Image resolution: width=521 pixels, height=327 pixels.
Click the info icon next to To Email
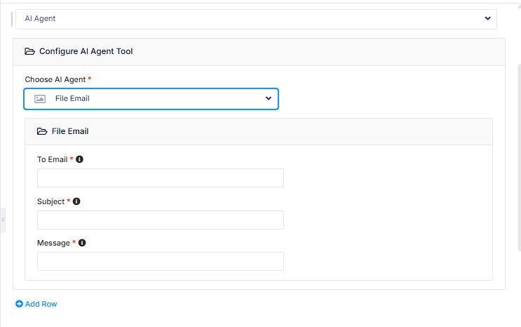click(x=79, y=159)
